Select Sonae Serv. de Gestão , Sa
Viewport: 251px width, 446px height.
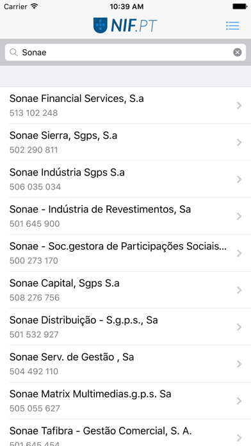tap(125, 364)
